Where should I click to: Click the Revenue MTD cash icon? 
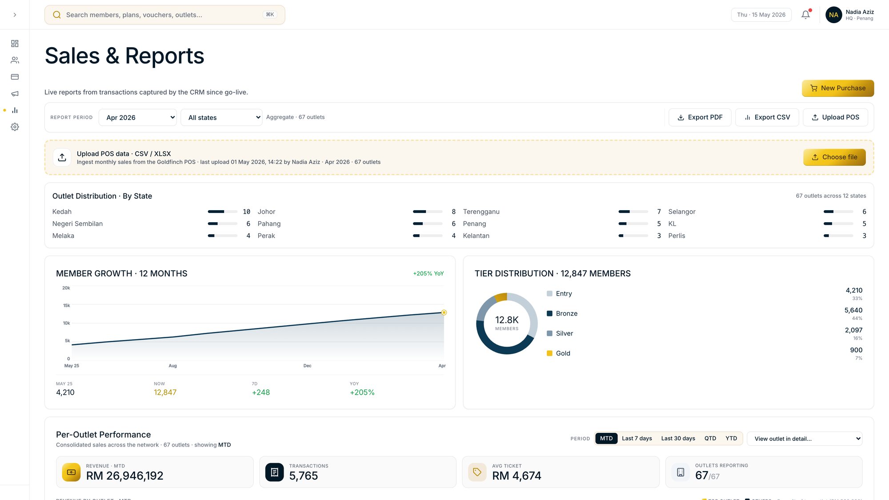(x=71, y=472)
